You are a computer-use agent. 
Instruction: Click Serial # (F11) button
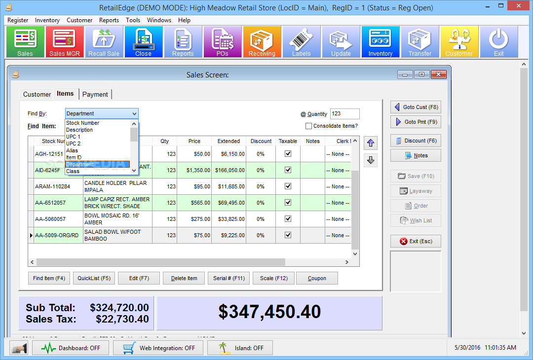[x=229, y=278]
